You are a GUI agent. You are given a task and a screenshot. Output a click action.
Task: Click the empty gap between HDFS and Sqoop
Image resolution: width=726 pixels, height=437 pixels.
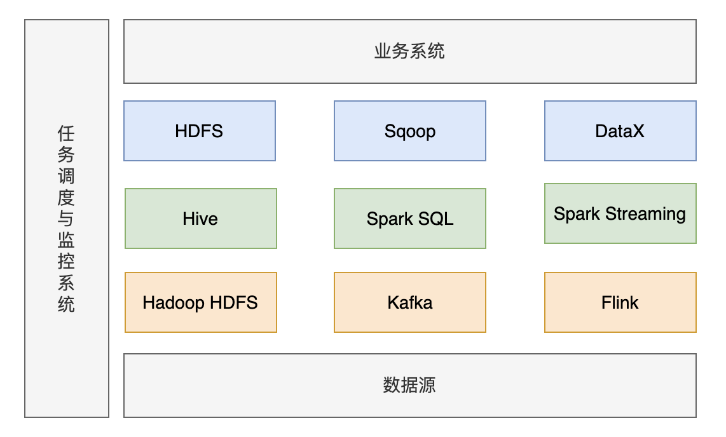coord(305,131)
